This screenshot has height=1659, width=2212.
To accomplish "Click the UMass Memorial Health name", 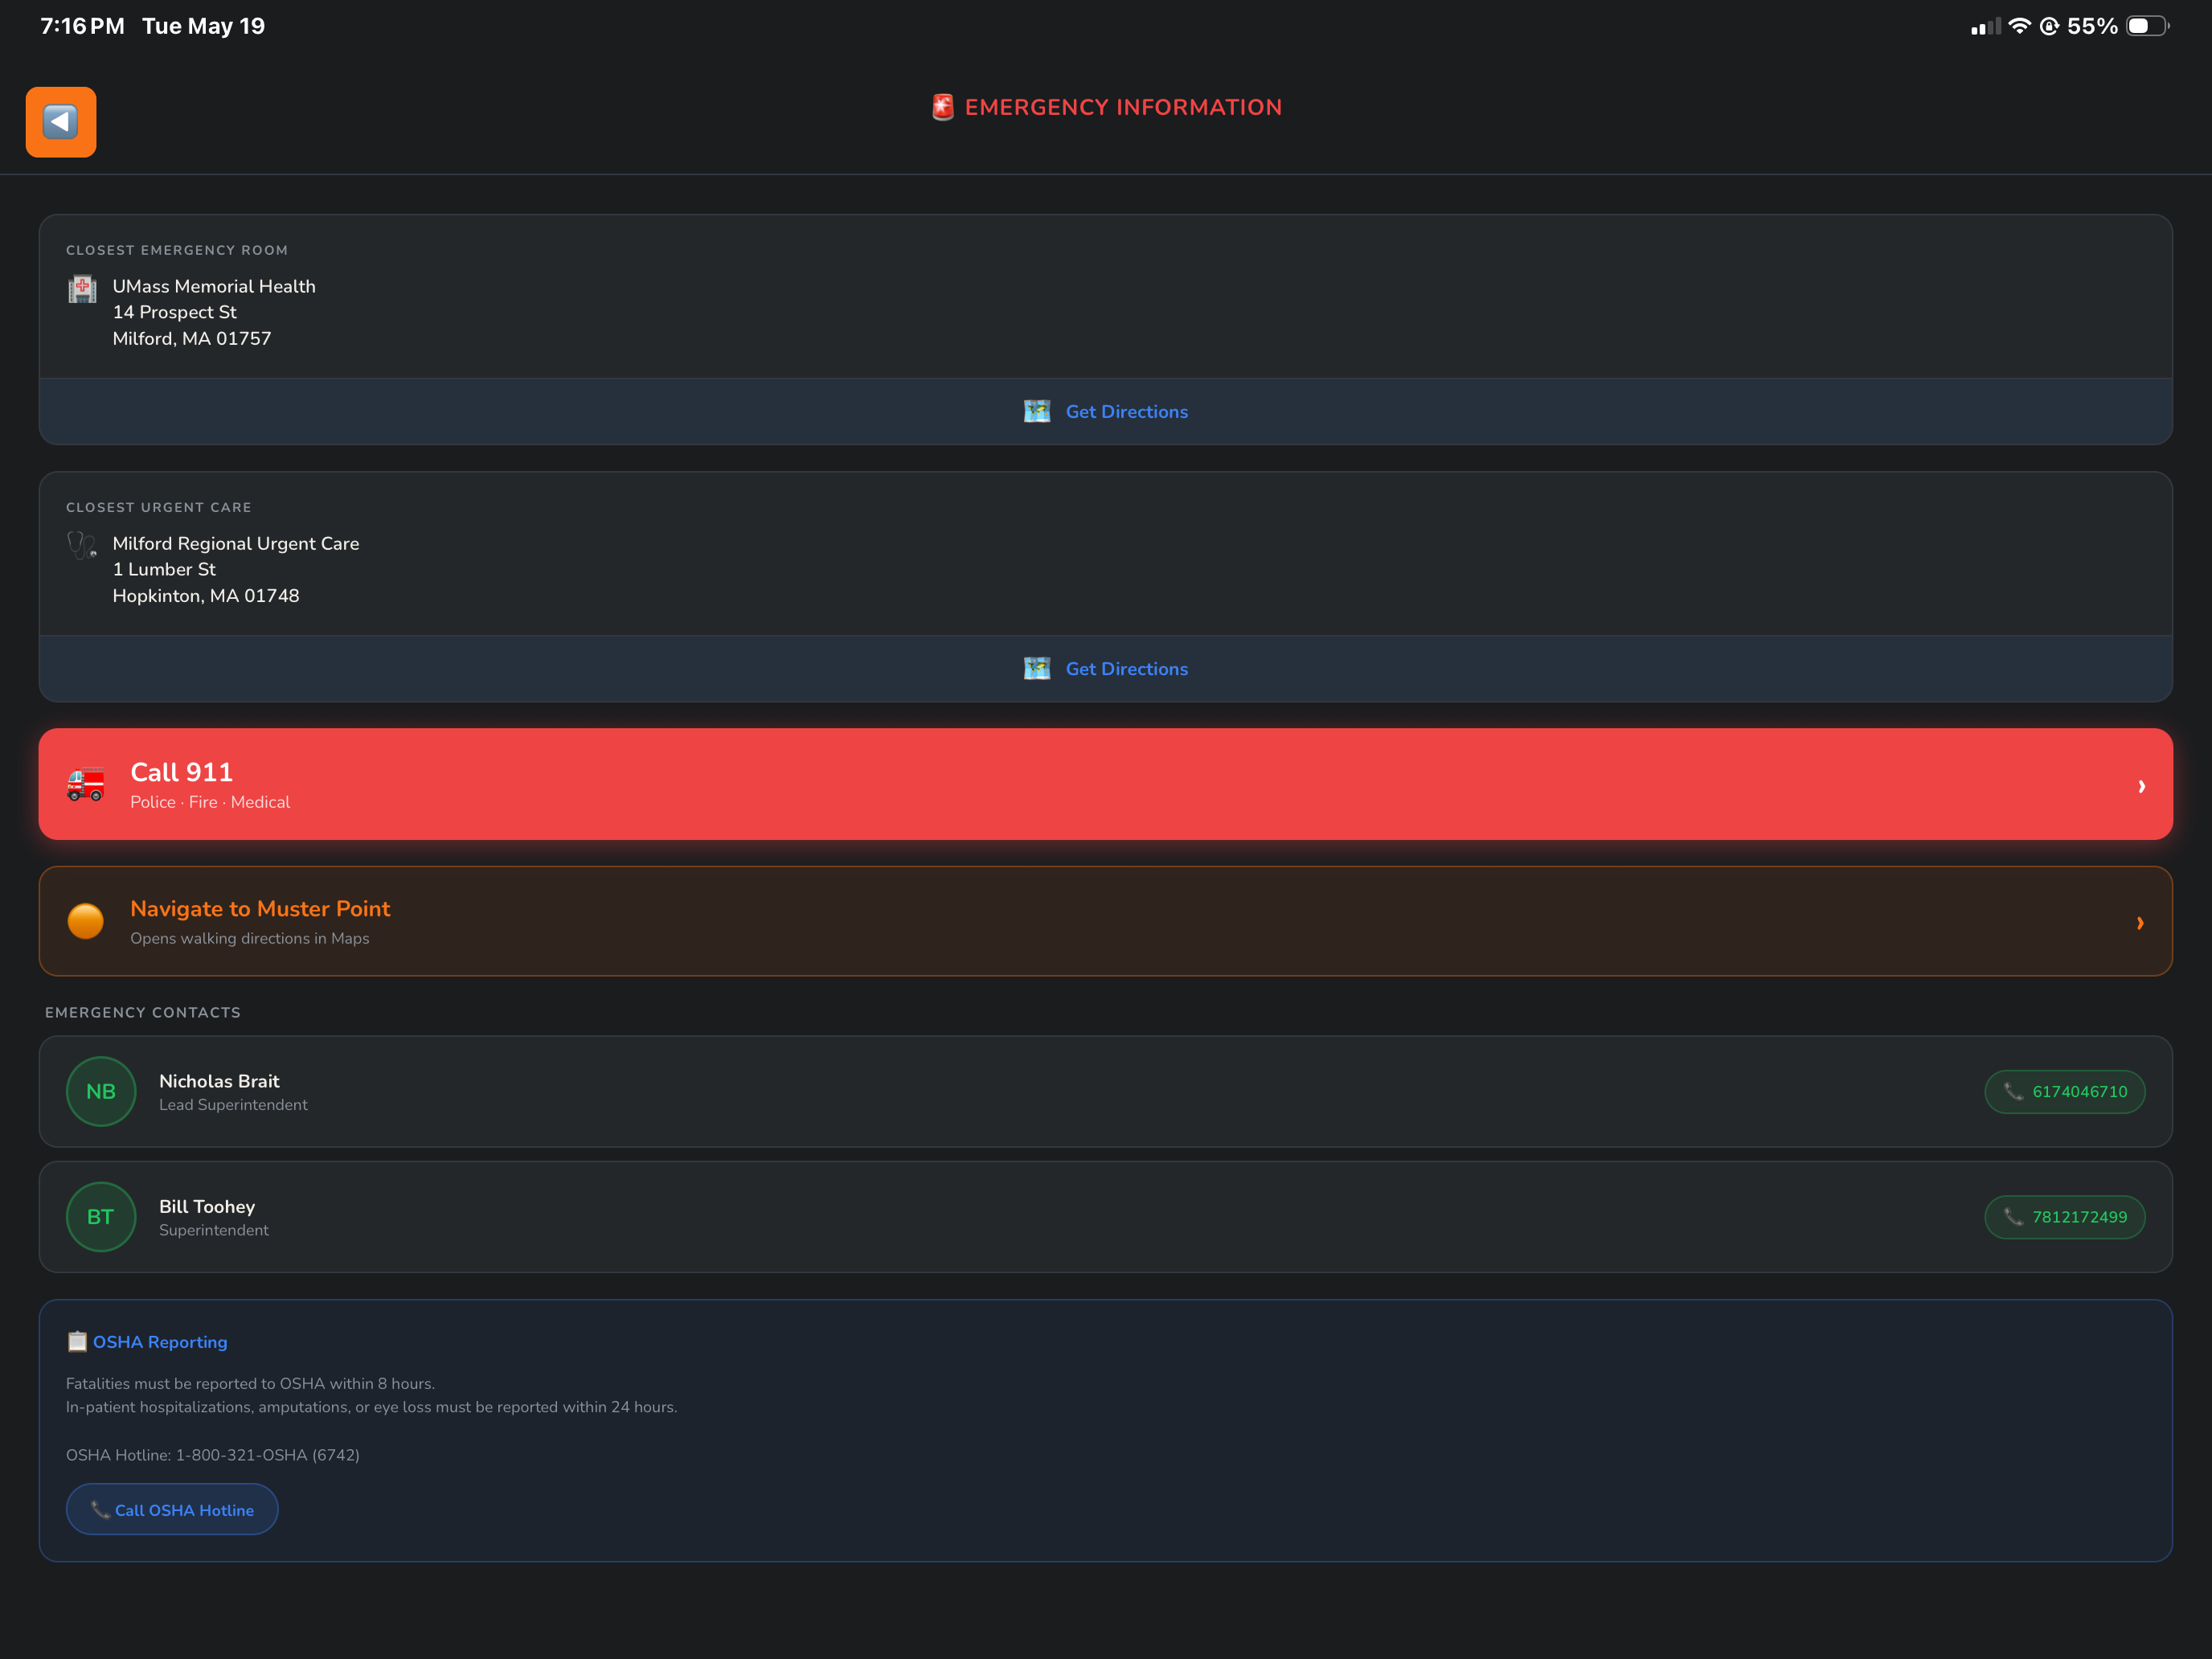I will click(214, 286).
